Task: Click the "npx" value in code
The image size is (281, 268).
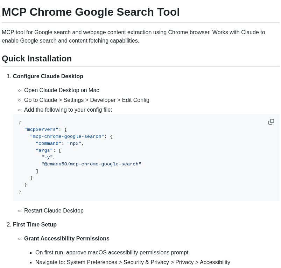Action: [x=74, y=143]
